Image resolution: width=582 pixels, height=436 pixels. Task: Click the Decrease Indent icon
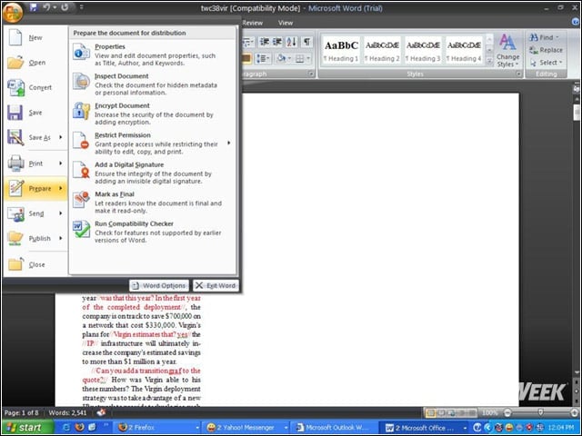265,42
